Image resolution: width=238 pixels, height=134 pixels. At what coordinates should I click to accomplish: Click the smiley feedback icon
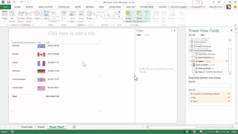click(x=235, y=7)
